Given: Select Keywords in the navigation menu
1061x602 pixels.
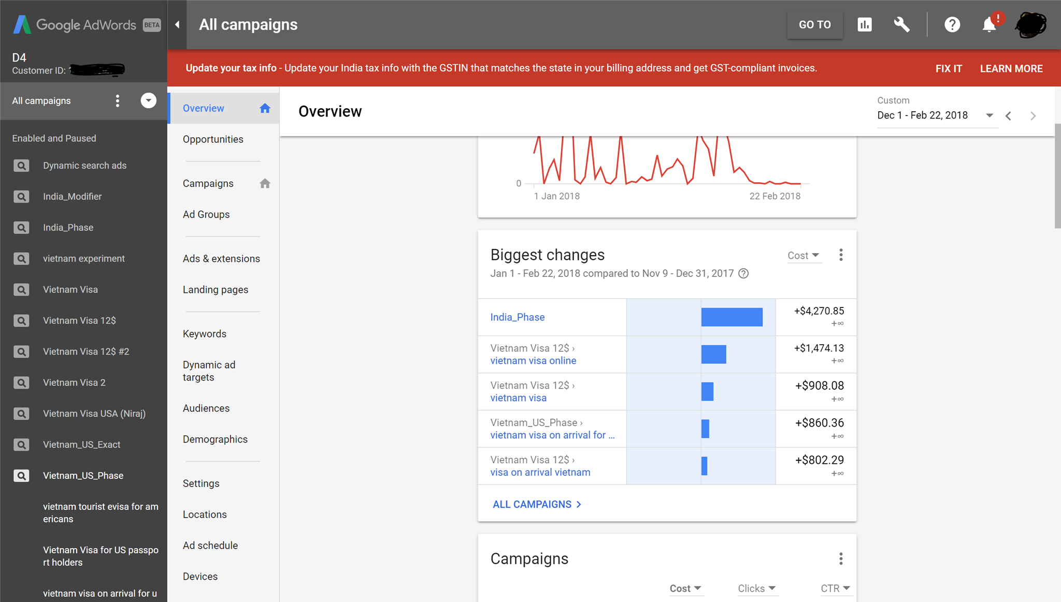Looking at the screenshot, I should coord(204,334).
